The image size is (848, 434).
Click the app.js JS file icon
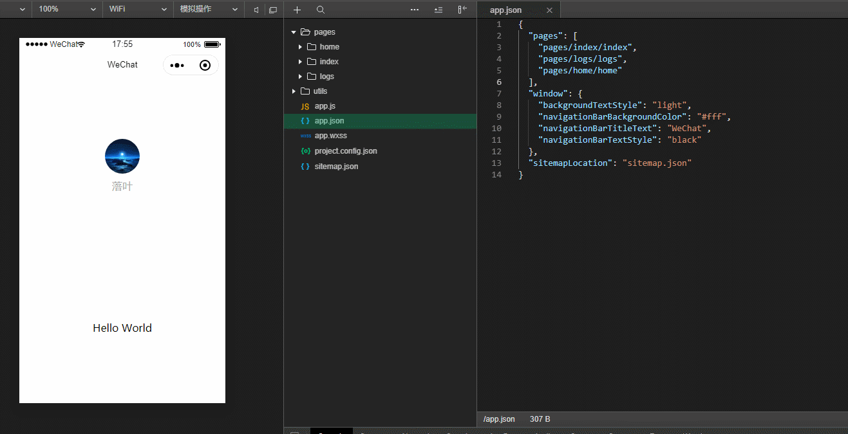pos(305,106)
